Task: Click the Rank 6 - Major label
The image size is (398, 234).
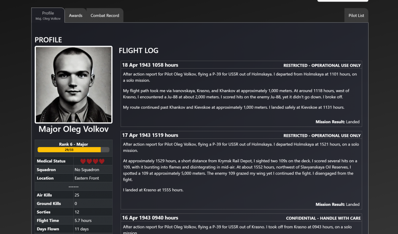Action: [74, 144]
